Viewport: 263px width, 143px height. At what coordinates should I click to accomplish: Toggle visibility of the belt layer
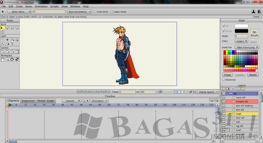click(224, 122)
